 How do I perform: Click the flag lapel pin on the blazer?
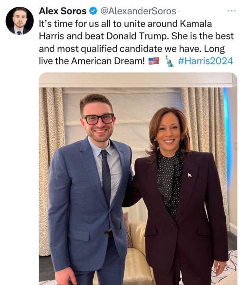190,175
